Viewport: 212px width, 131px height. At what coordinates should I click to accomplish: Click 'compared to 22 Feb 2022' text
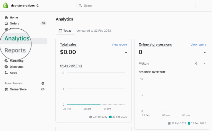click(x=94, y=31)
